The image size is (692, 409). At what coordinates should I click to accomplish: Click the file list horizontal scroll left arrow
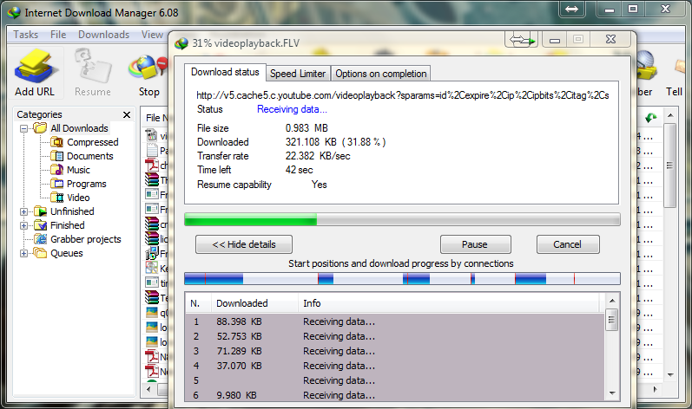tap(148, 389)
